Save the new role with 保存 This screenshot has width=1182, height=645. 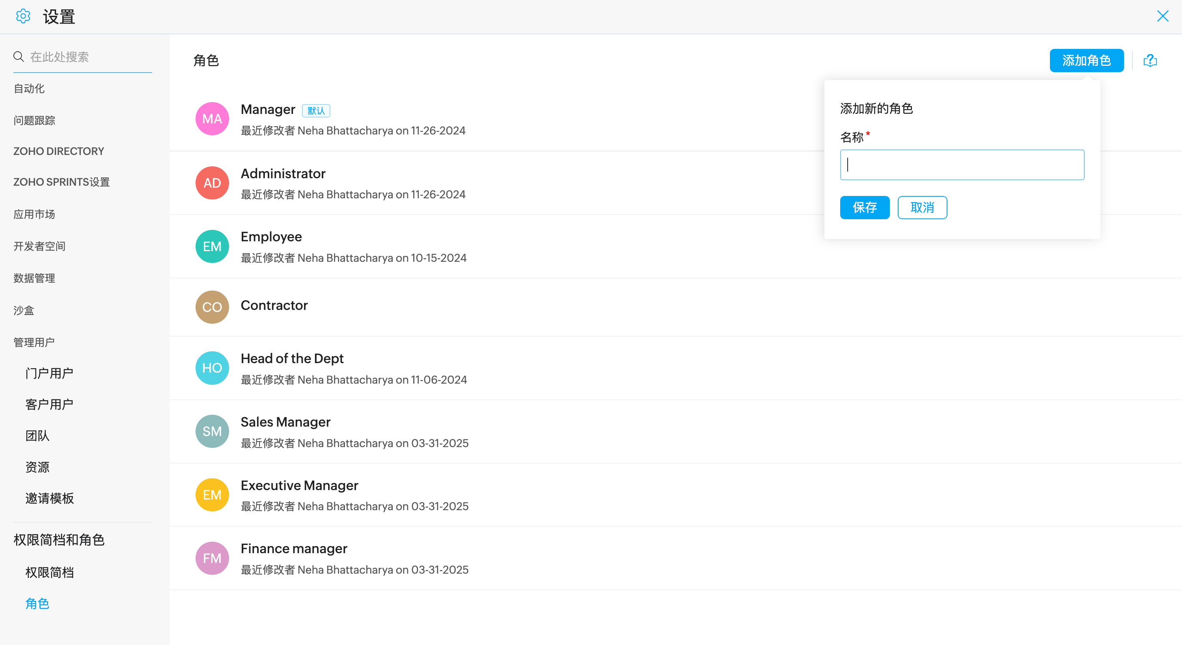pyautogui.click(x=865, y=207)
